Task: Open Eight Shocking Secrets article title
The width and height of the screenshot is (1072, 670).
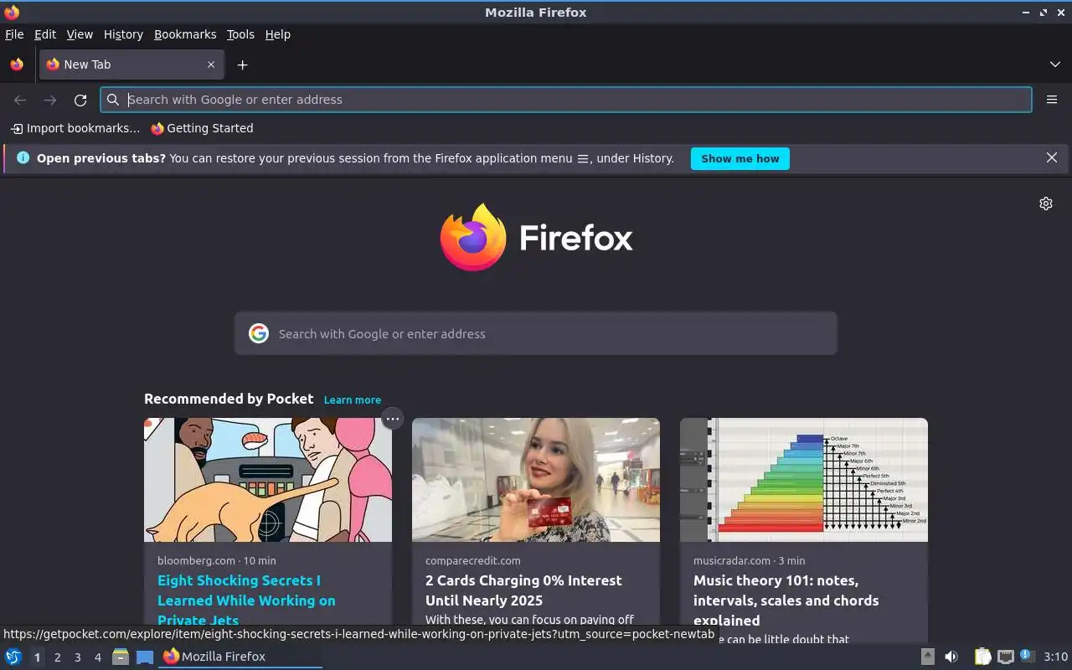Action: [x=246, y=600]
